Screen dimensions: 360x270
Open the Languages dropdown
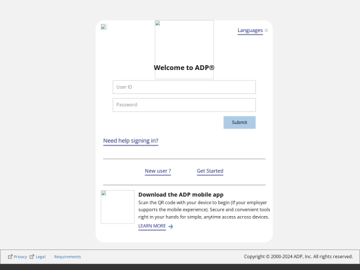[250, 31]
